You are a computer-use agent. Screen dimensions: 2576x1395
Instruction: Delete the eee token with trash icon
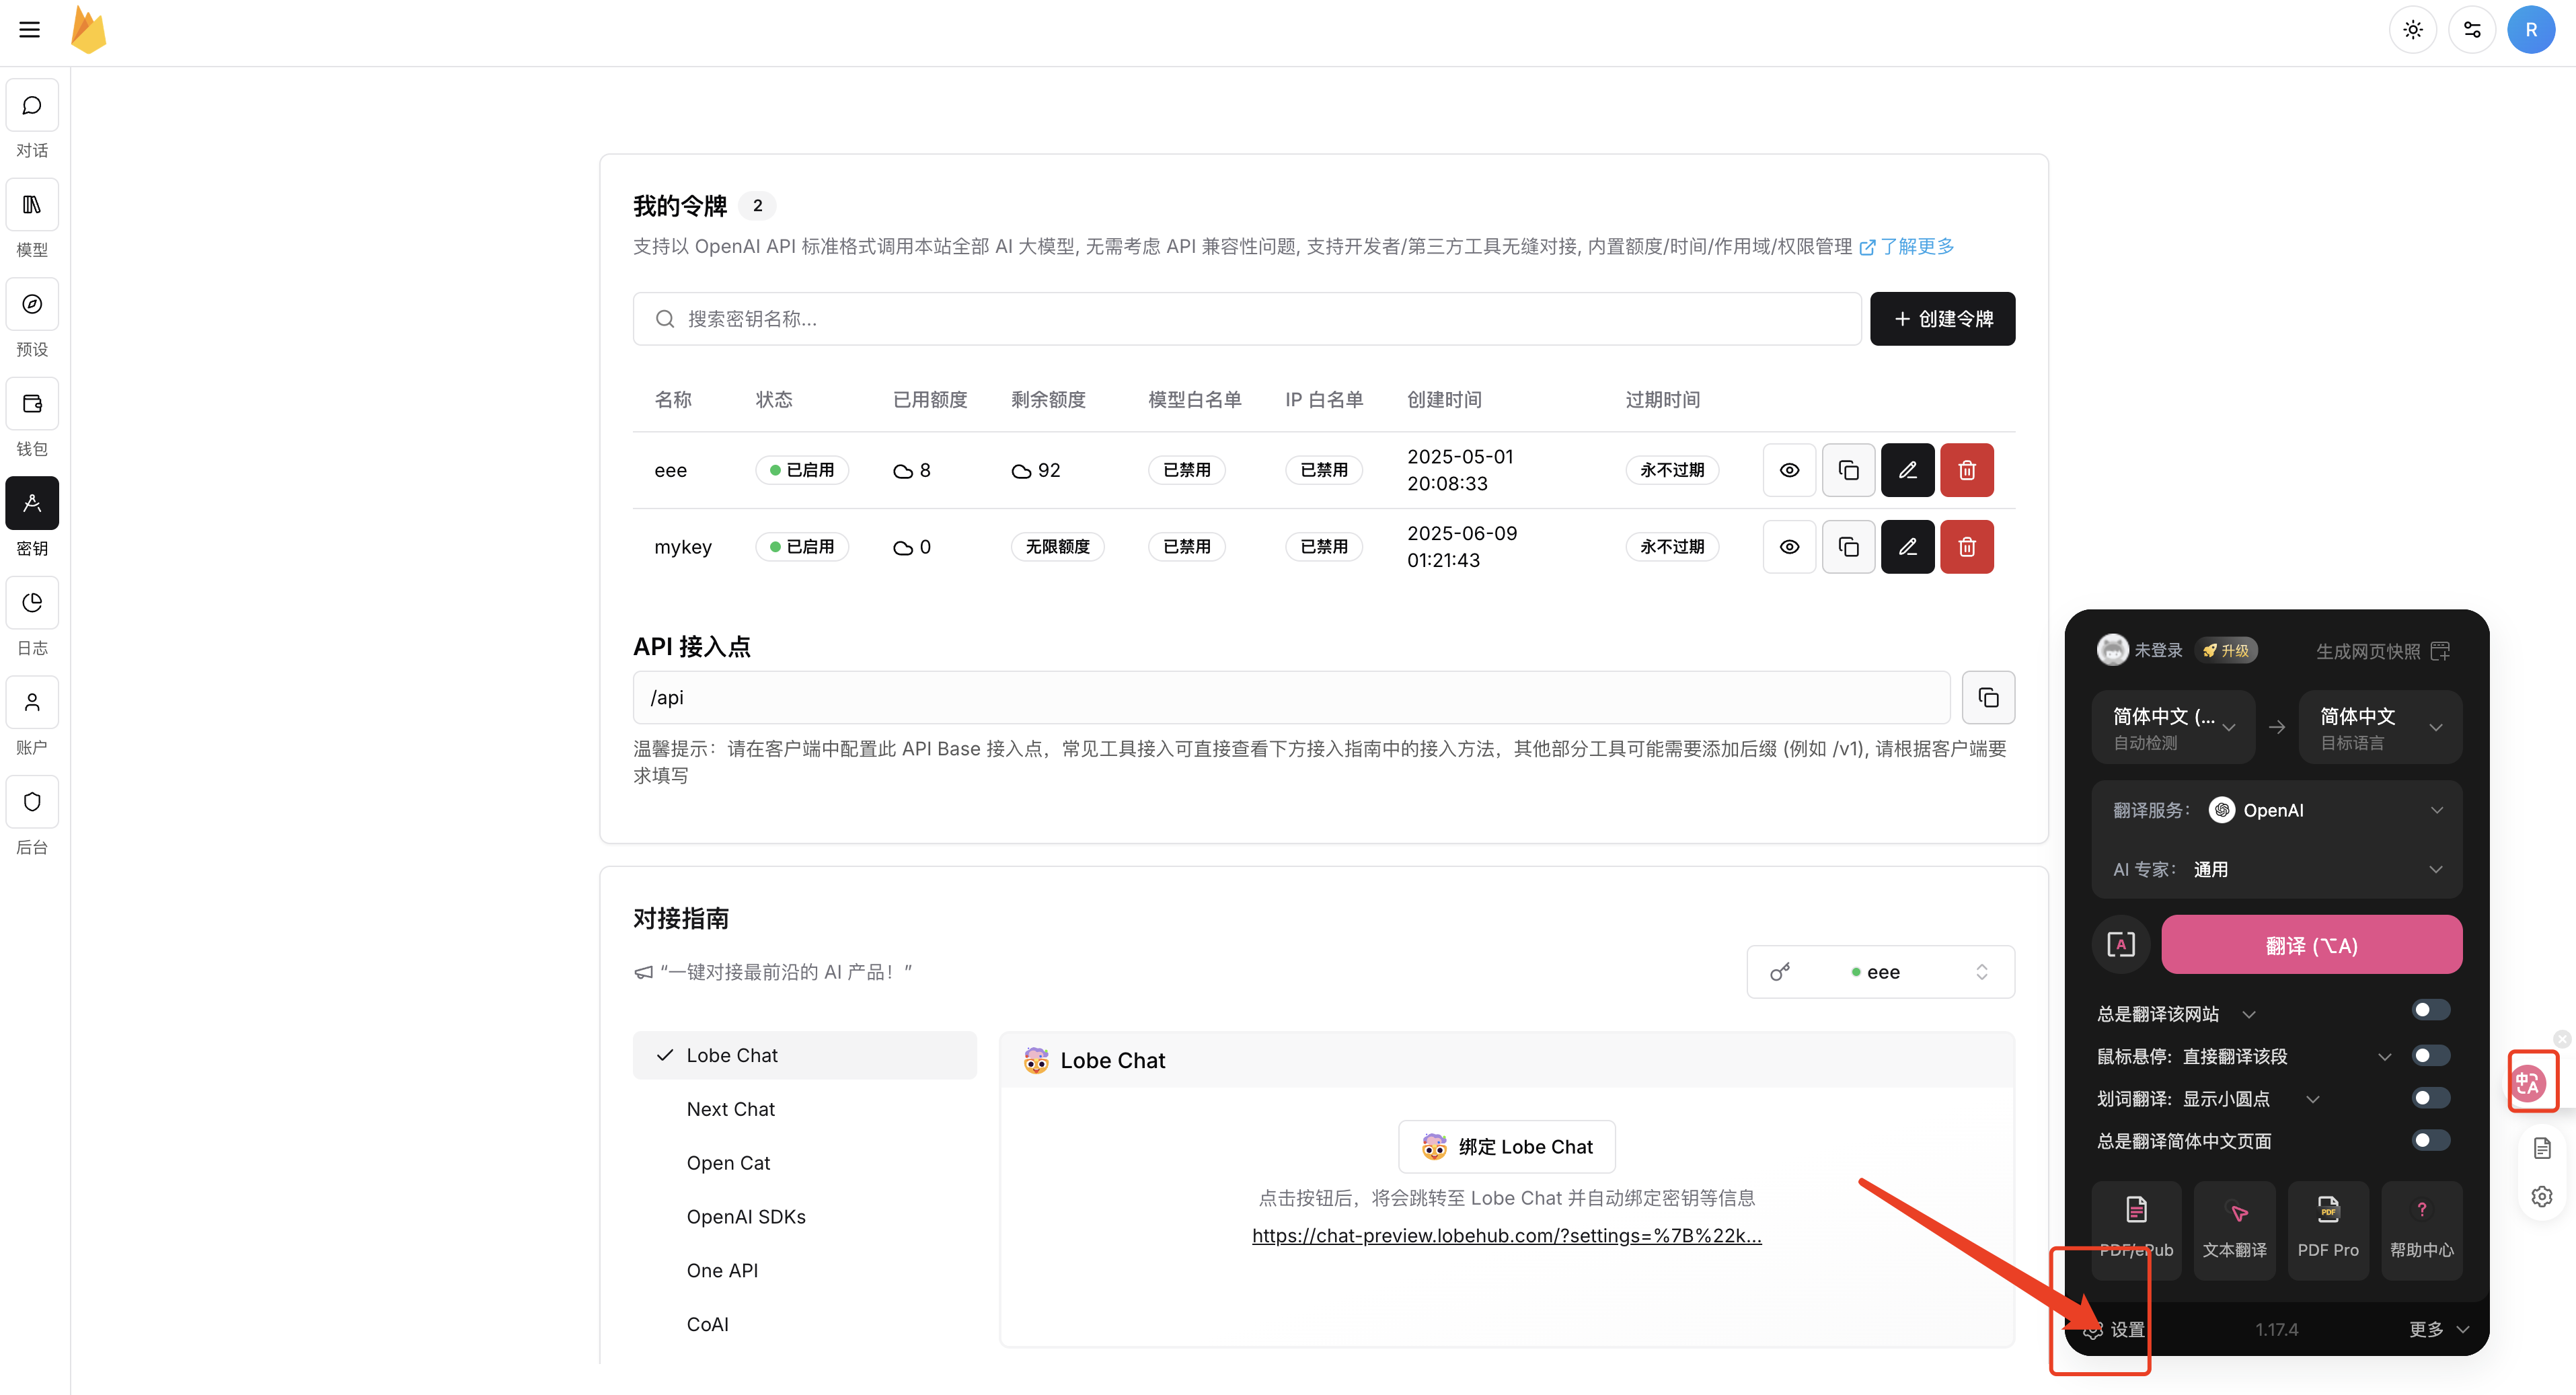point(1967,469)
